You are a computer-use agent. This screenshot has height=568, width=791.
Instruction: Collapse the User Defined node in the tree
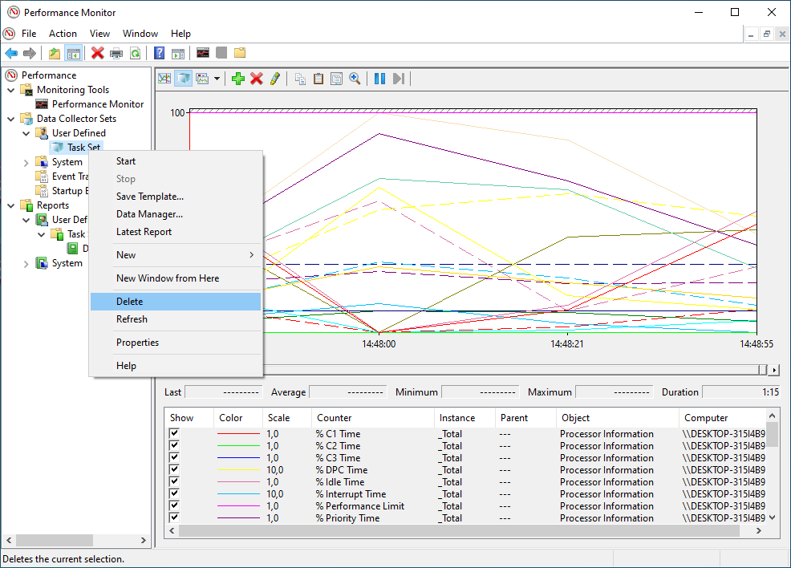tap(26, 132)
